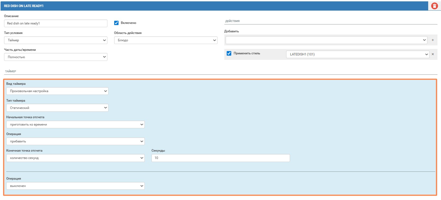This screenshot has height=200, width=441.
Task: Expand the Область действия dropdown
Action: [166, 40]
